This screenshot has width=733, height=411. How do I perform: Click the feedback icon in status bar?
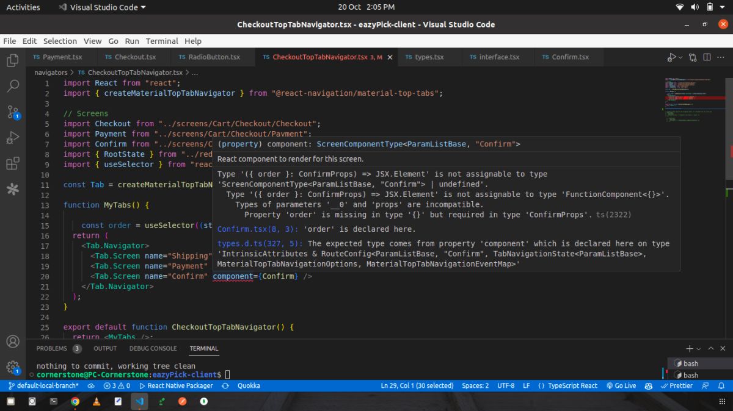(x=706, y=385)
